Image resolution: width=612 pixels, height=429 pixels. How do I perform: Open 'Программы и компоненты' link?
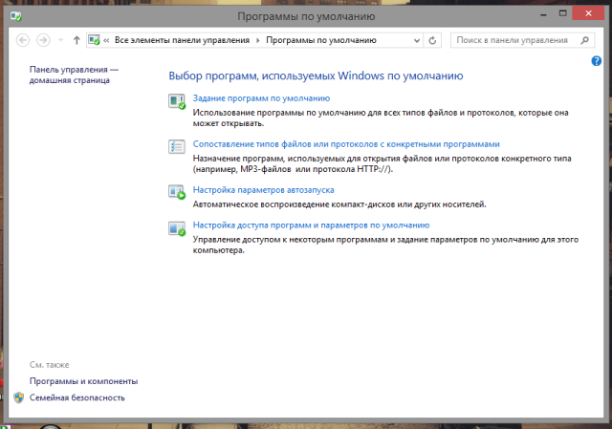click(x=83, y=381)
